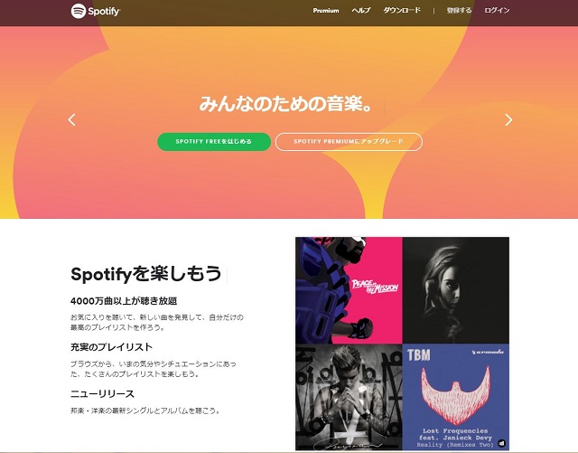Open Peace Is The Mission album cover

click(x=349, y=290)
